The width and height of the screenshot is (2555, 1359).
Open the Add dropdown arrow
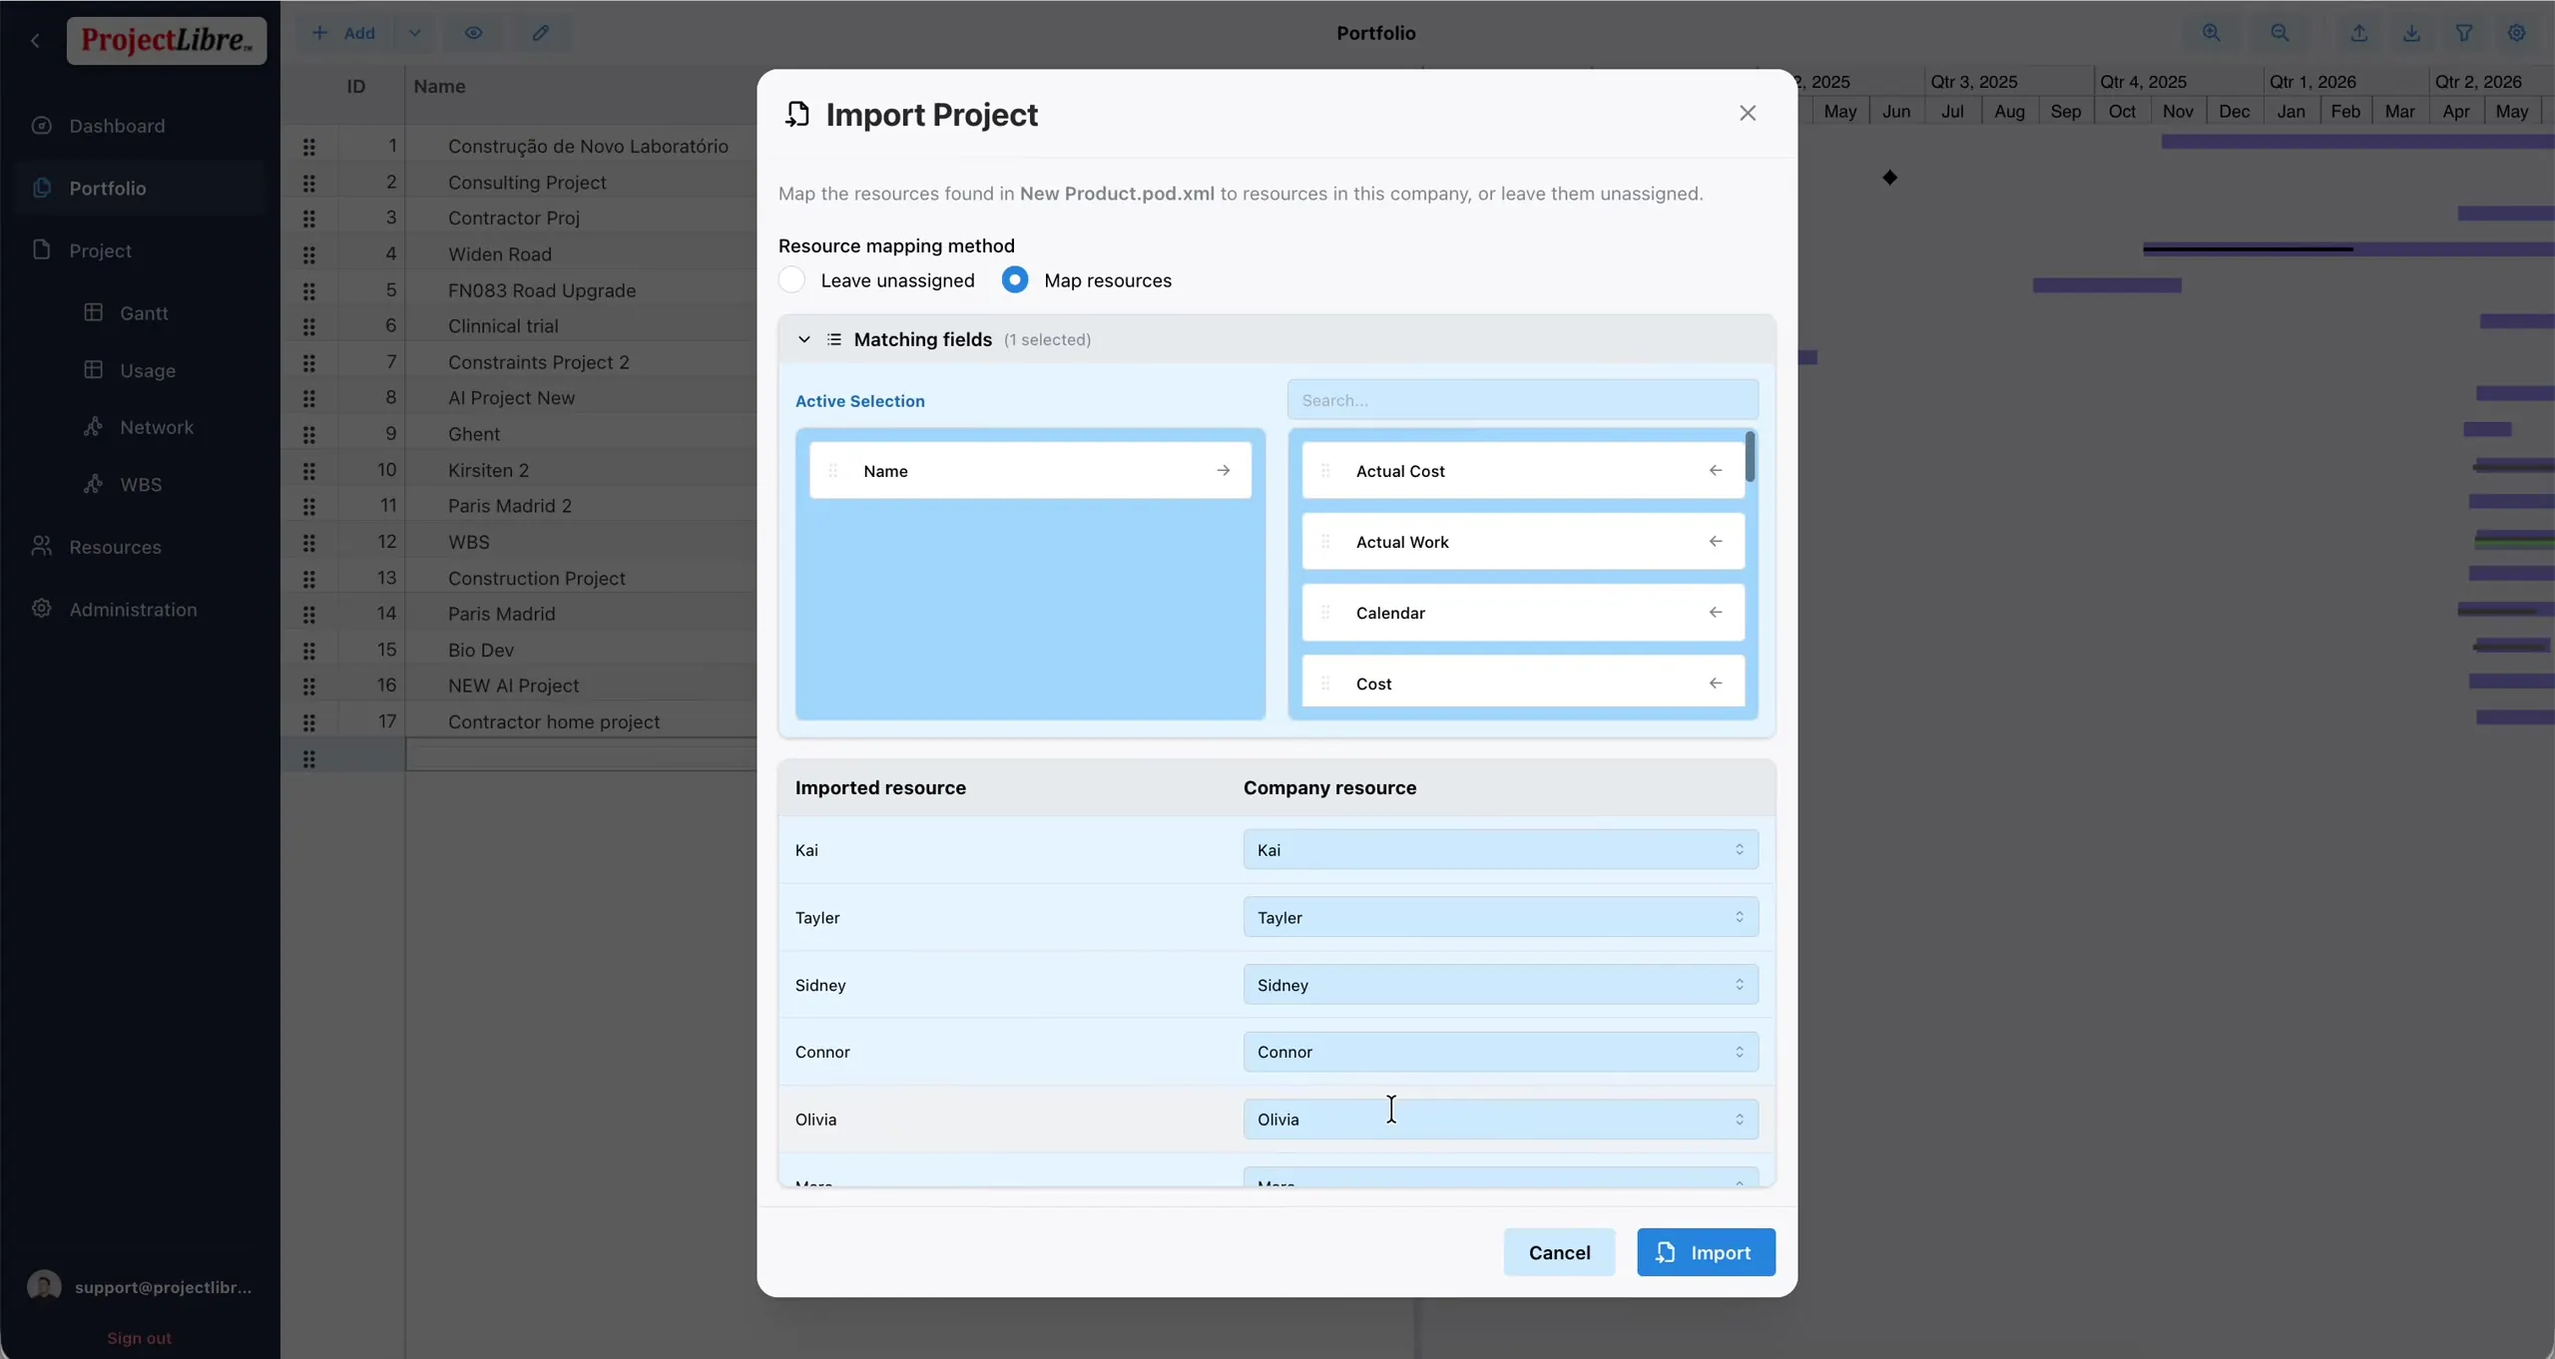click(x=414, y=33)
